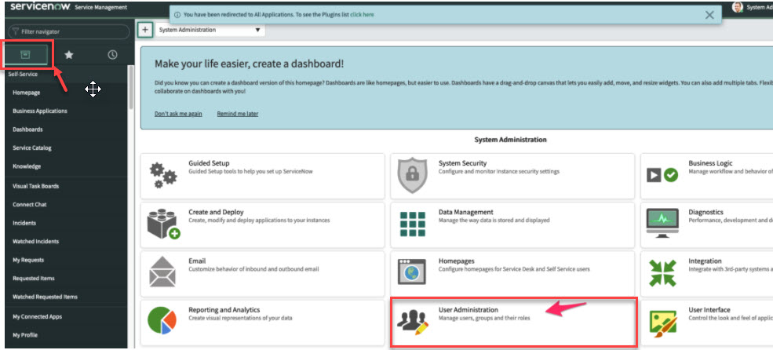Click the Email envelope icon
773x350 pixels.
coord(164,272)
